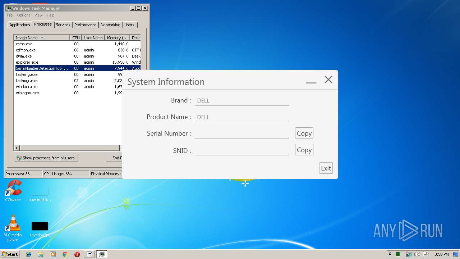
Task: Switch to the Services tab
Action: coord(63,25)
